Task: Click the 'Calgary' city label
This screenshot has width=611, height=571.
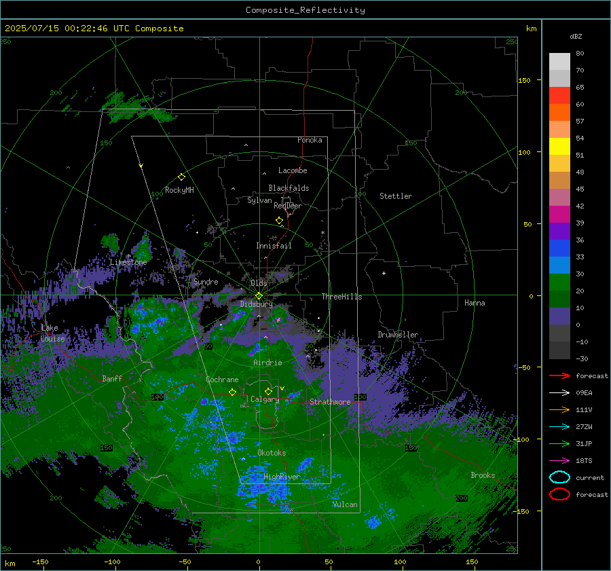Action: (x=265, y=399)
